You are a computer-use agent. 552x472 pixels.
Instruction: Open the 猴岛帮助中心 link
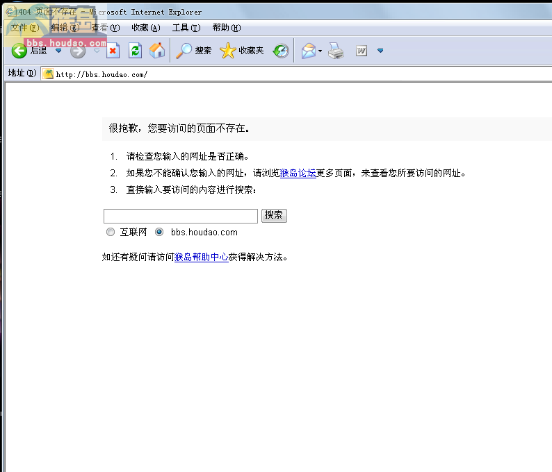tap(202, 257)
